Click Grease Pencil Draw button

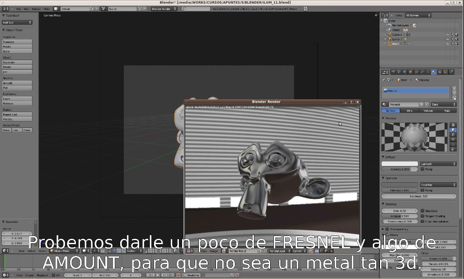tap(6, 130)
